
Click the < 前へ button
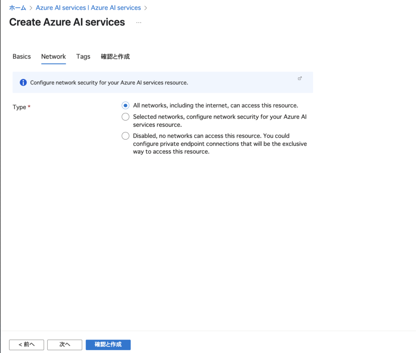[26, 344]
